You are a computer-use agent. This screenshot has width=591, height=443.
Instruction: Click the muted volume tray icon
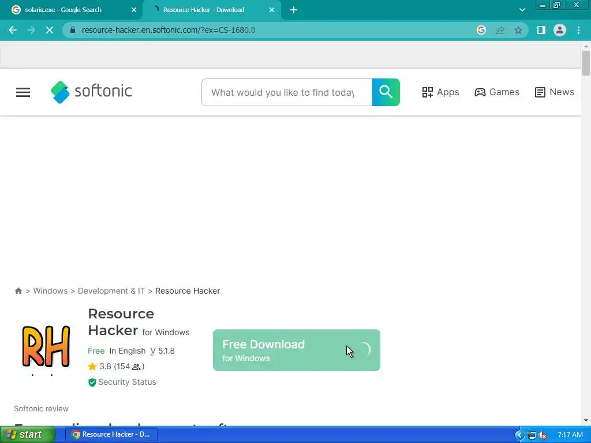[543, 435]
